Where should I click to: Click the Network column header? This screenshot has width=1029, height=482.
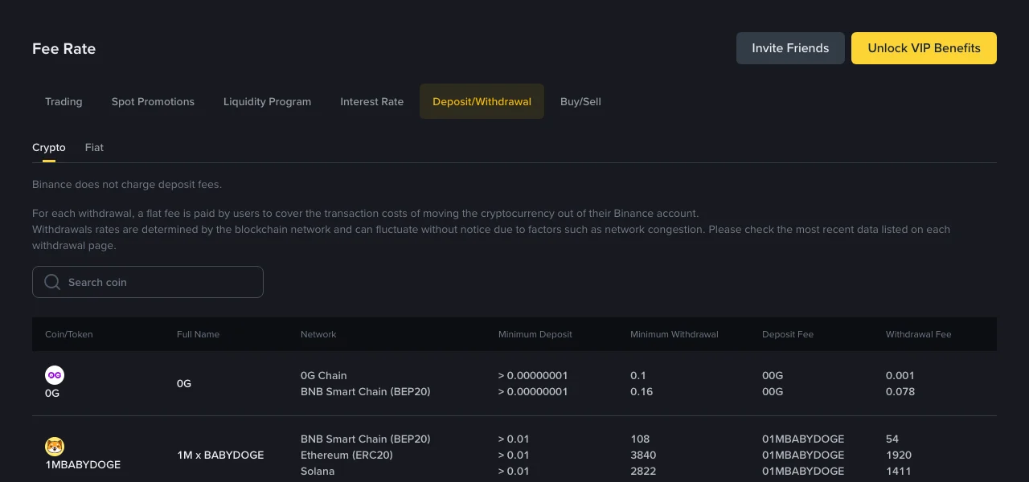318,334
